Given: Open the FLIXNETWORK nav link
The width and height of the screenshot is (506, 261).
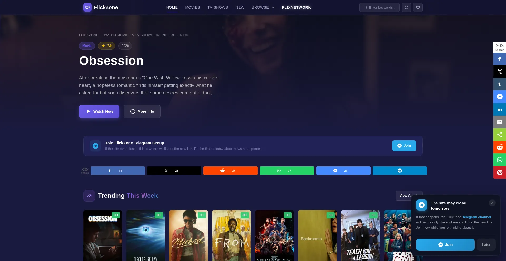Looking at the screenshot, I should coord(296,7).
